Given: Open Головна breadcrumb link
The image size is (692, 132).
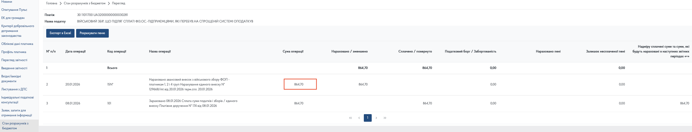Looking at the screenshot, I should [52, 4].
